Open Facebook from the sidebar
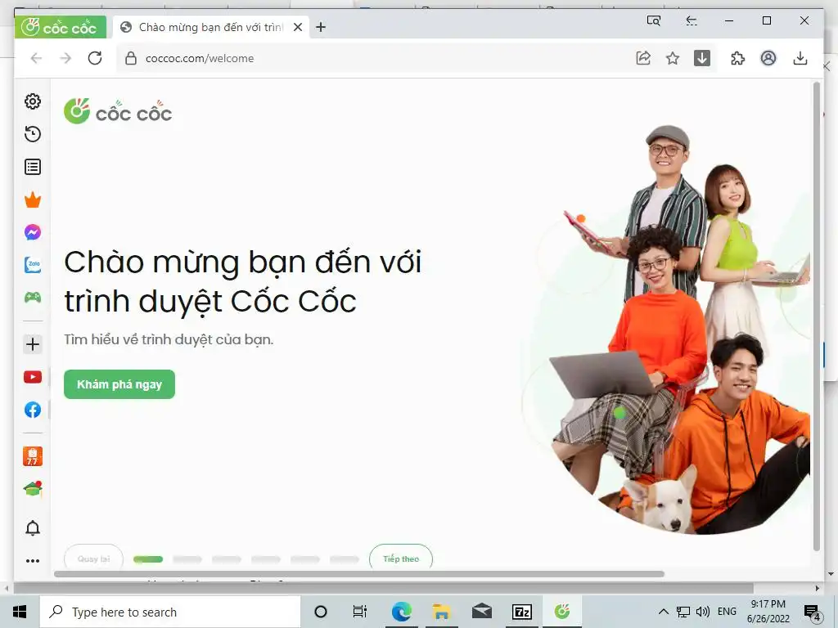838x628 pixels. coord(33,410)
